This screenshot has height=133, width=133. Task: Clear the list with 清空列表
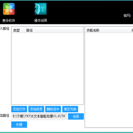click(x=70, y=109)
